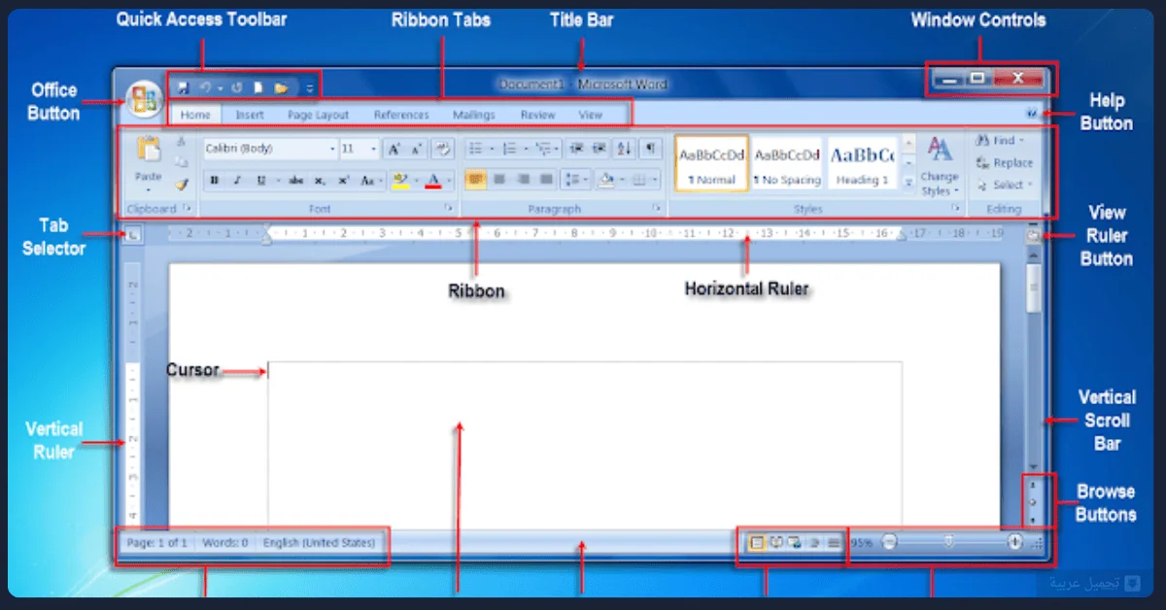Toggle Underline formatting
This screenshot has width=1166, height=610.
[261, 181]
